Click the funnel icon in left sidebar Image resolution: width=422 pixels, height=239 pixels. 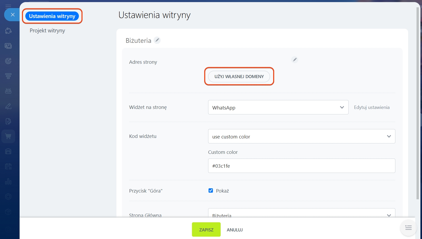coord(8,76)
